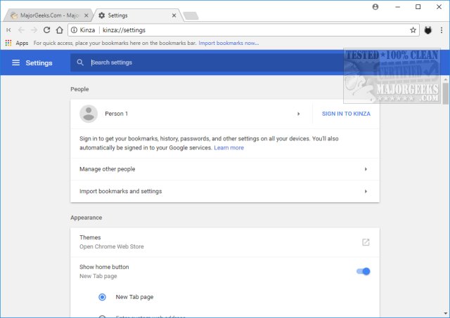
Task: Expand the Person 1 row arrow
Action: [x=298, y=114]
